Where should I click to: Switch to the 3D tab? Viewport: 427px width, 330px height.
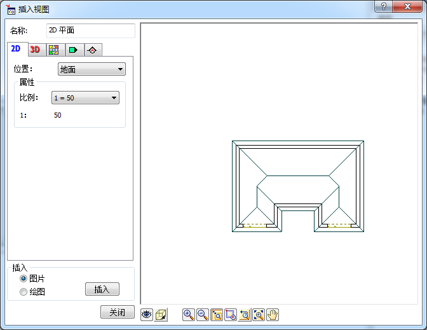tap(37, 50)
